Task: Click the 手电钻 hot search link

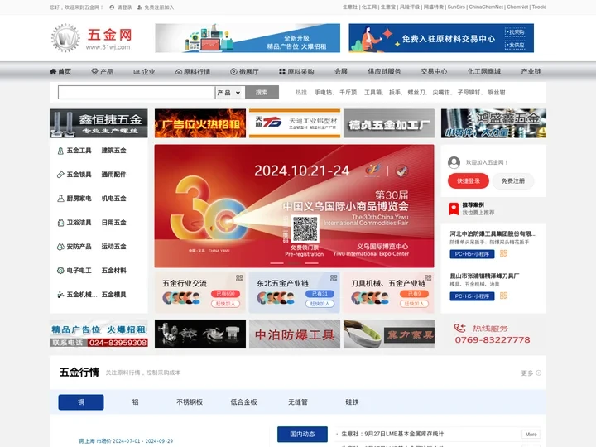Action: pos(324,93)
